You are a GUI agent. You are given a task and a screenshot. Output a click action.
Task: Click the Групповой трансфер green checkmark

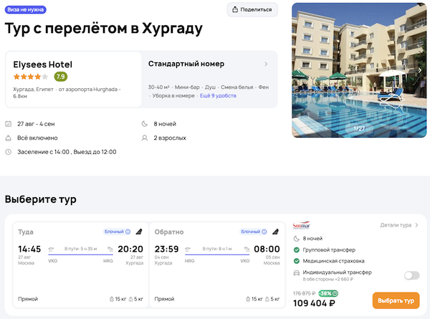coord(297,250)
